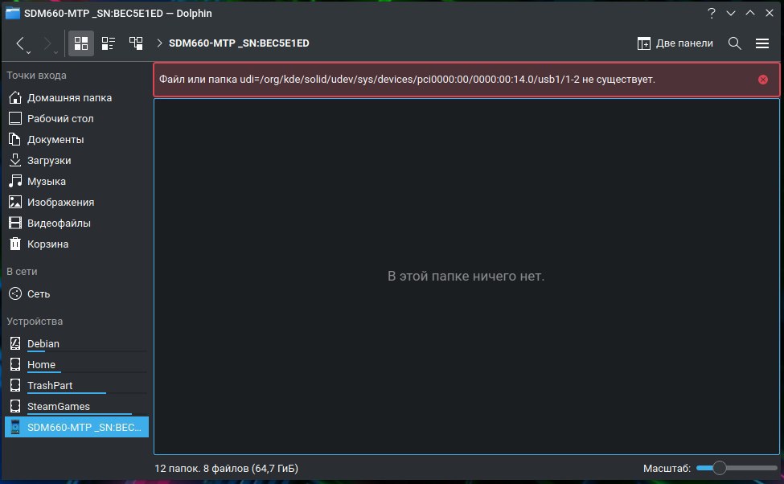784x484 pixels.
Task: Open Домашняя папка place
Action: [76, 97]
